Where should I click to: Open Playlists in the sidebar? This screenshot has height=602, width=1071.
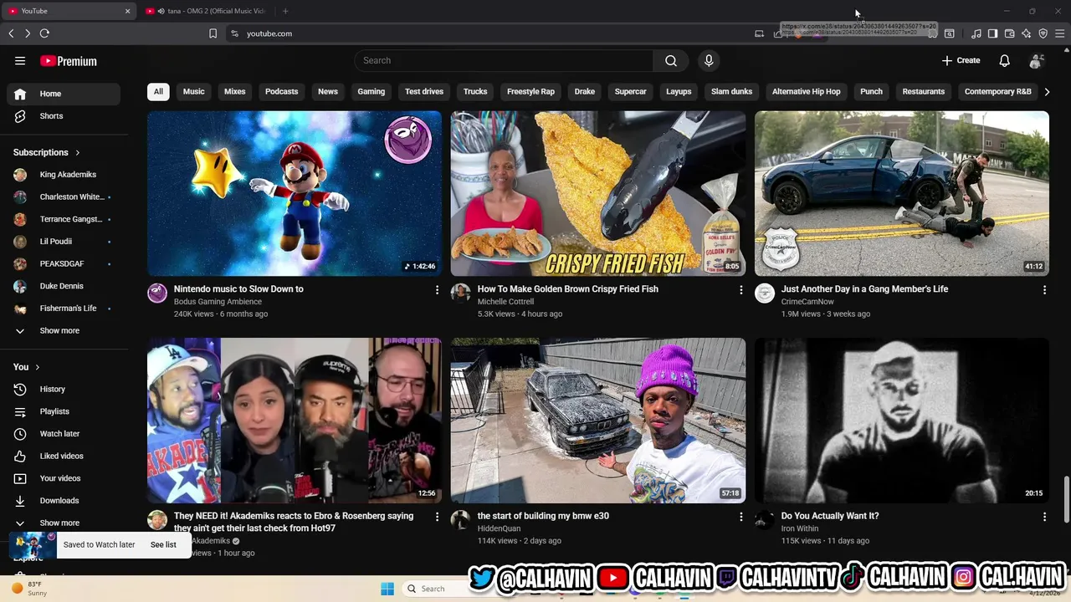coord(64,411)
